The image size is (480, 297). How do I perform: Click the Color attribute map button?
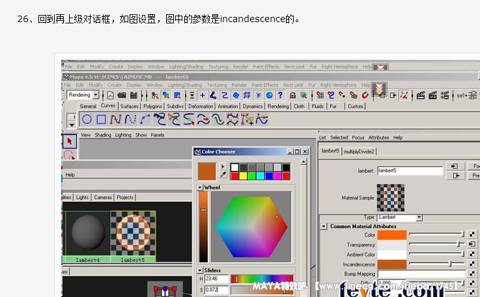point(472,235)
